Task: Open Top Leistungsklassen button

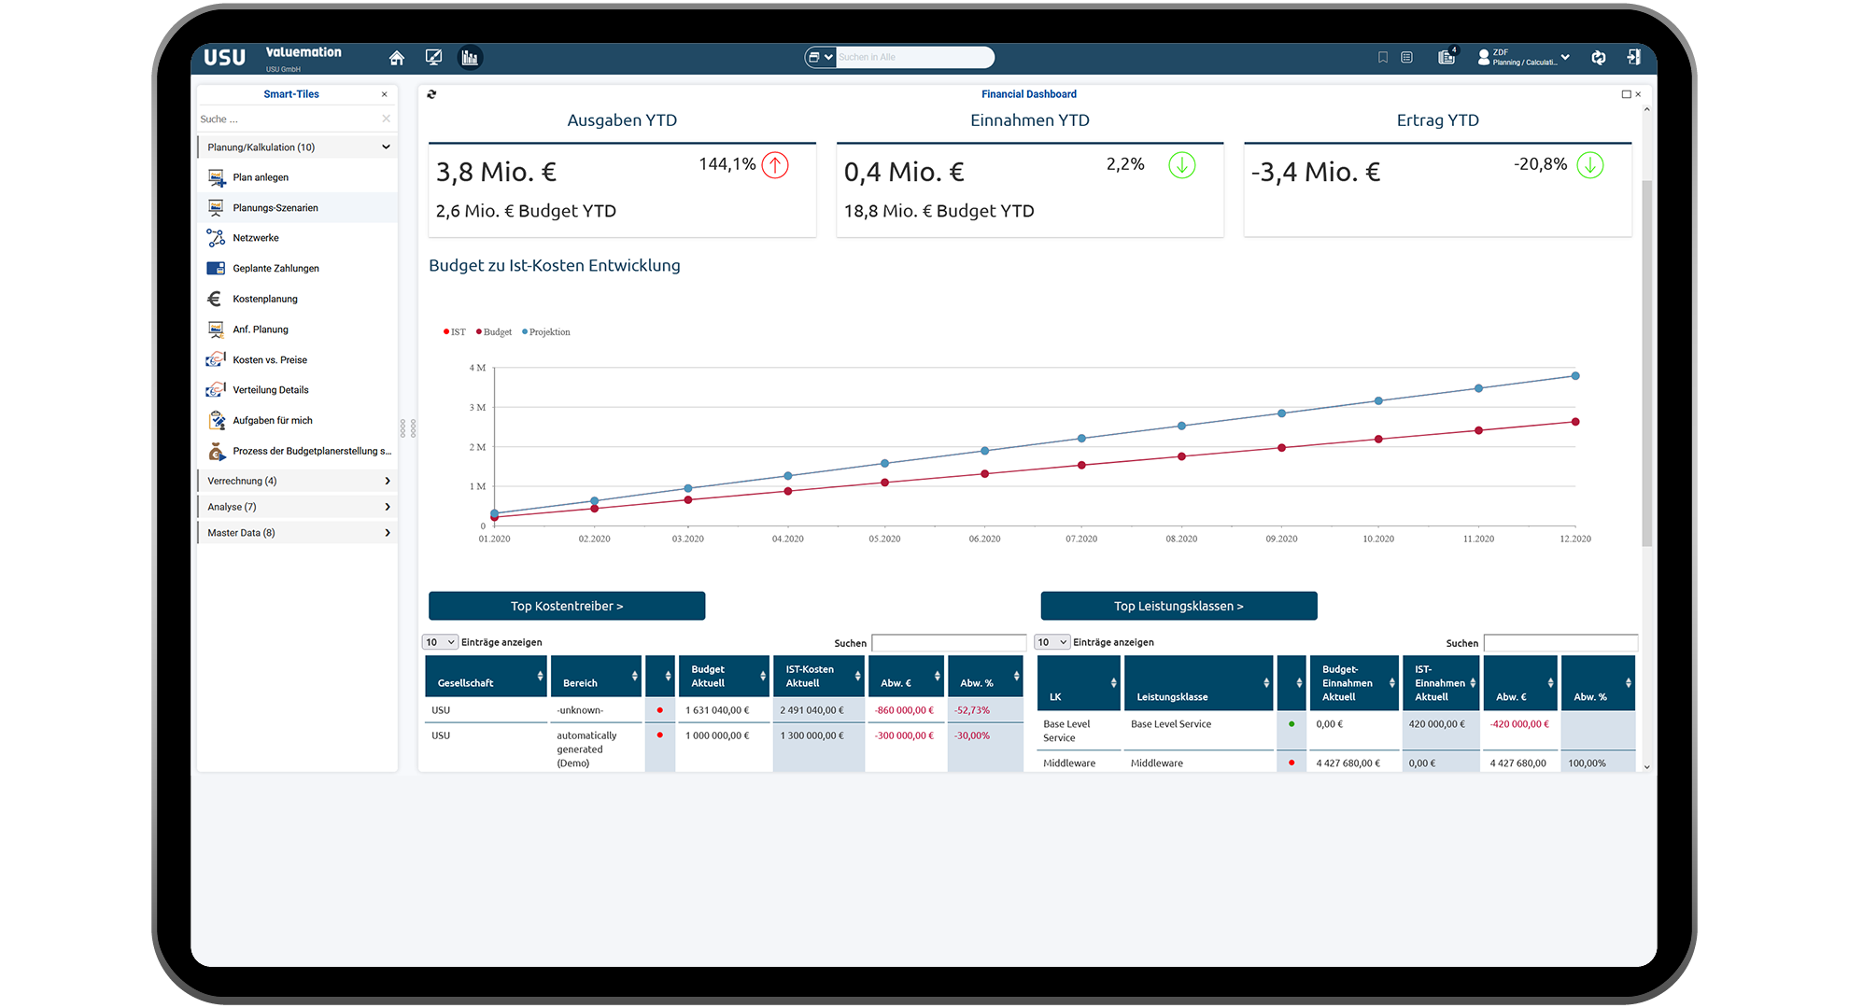Action: (1179, 606)
